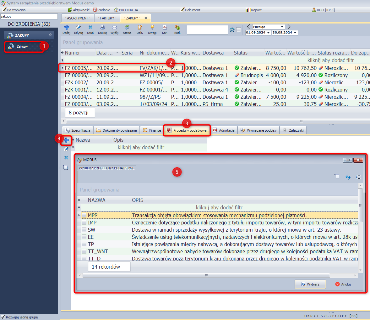Screen dimensions: 370x320
Task: Click the search field in the toolbar
Action: click(x=207, y=30)
